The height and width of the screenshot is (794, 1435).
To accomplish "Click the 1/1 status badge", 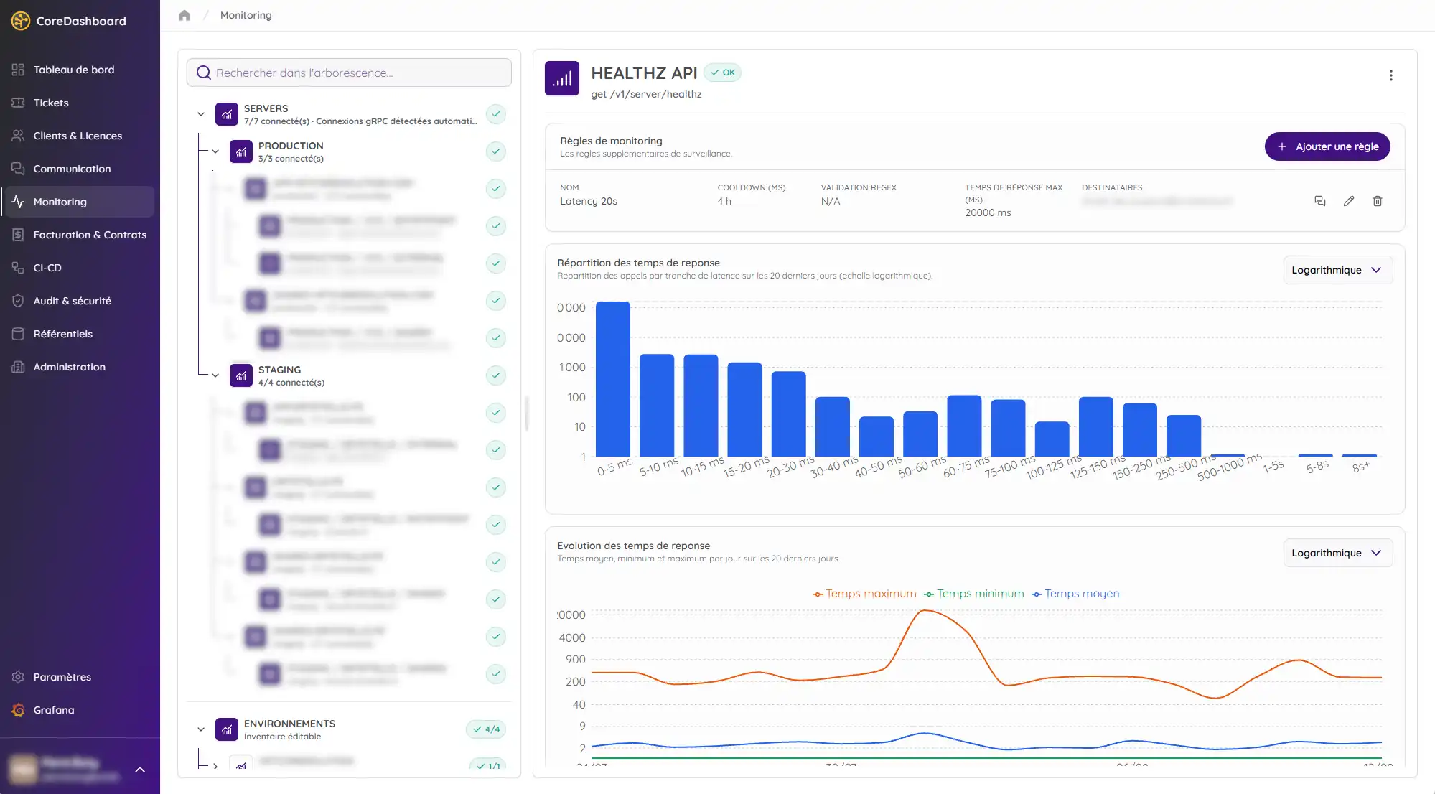I will [488, 766].
